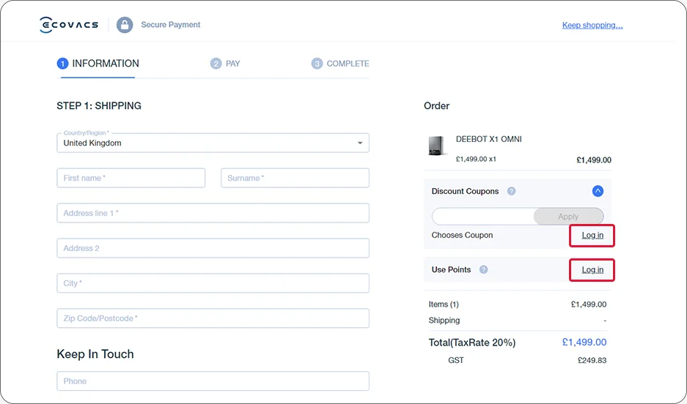The height and width of the screenshot is (404, 687).
Task: Click the step 2 number icon
Action: [x=216, y=64]
